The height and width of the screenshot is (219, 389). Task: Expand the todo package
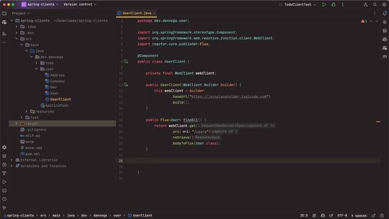point(36,63)
